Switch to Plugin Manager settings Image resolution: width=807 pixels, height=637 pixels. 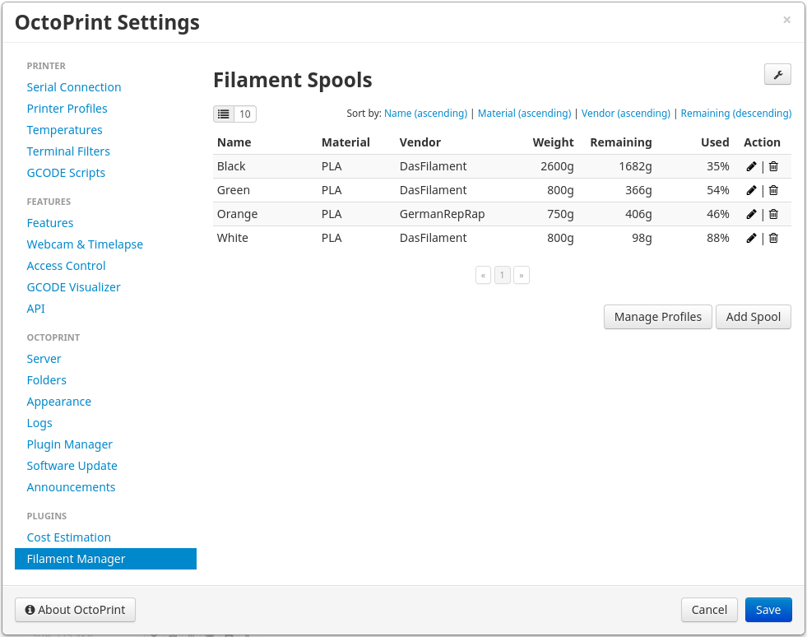(70, 444)
